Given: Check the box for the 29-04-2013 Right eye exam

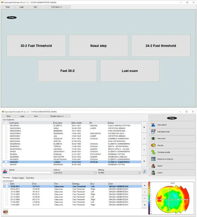Looking at the screenshot, I should coord(7,189).
